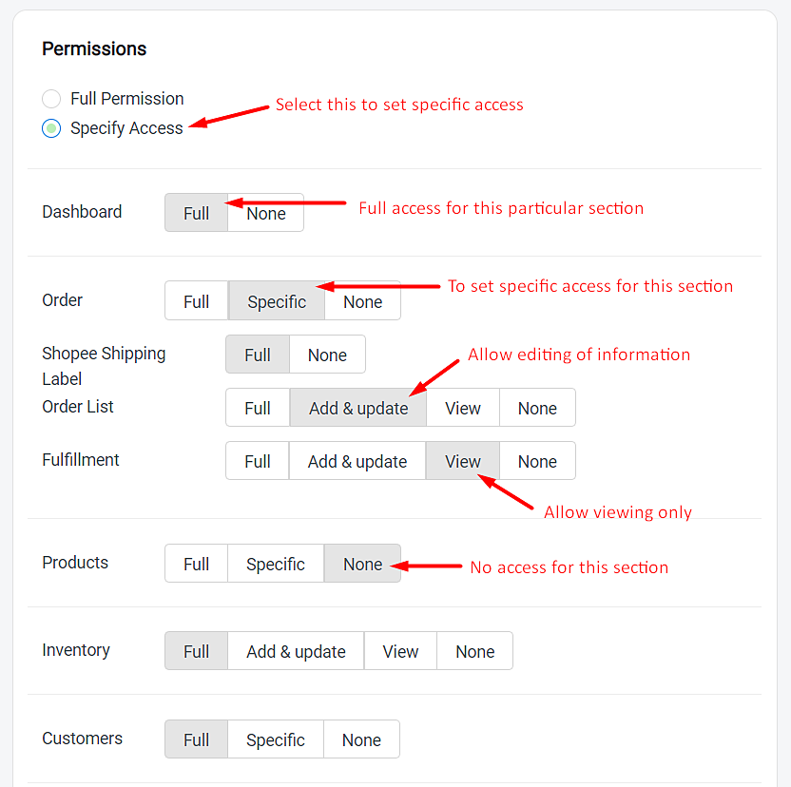Set Order List access to None
Image resolution: width=791 pixels, height=787 pixels.
click(x=537, y=408)
